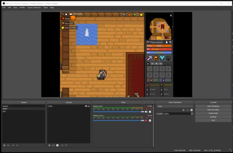This screenshot has height=153, width=233.
Task: Add a new scene with plus icon
Action: [x=4, y=145]
